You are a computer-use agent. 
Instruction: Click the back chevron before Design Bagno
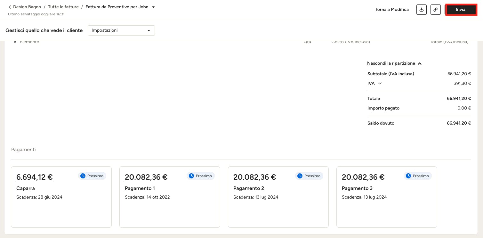click(10, 7)
